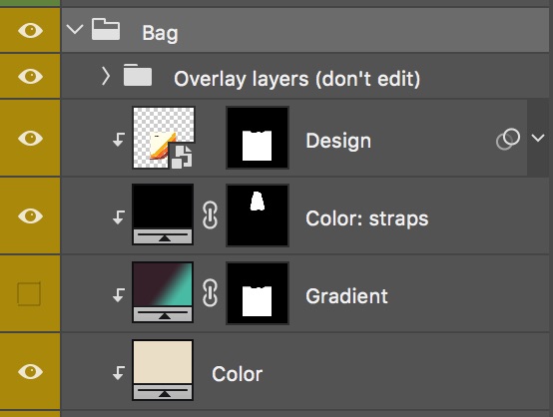Click the clipping arrow icon on Color layer
The height and width of the screenshot is (417, 553).
tap(119, 373)
